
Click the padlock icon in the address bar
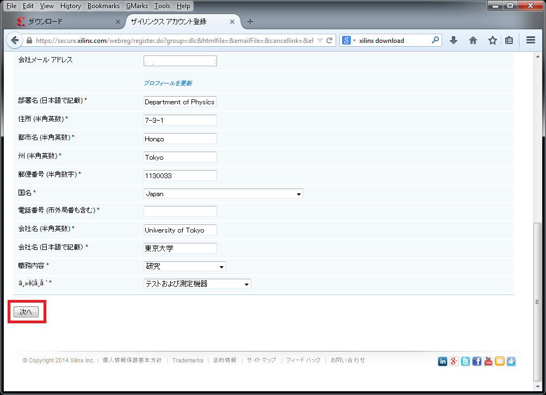29,40
